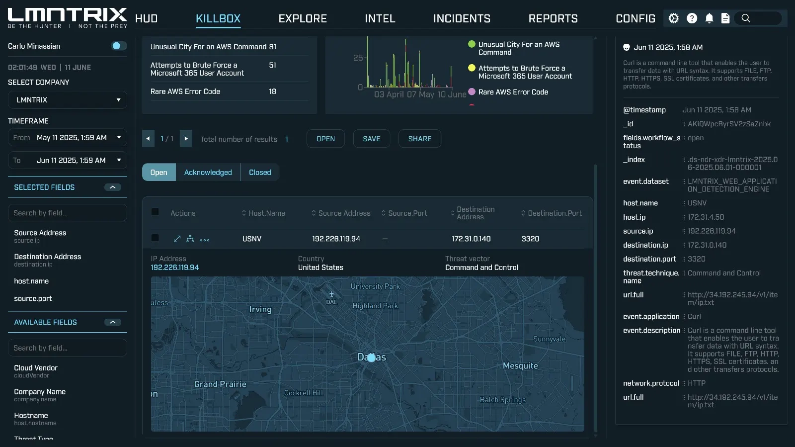Switch to the HUD tab
The image size is (795, 447).
pos(146,19)
